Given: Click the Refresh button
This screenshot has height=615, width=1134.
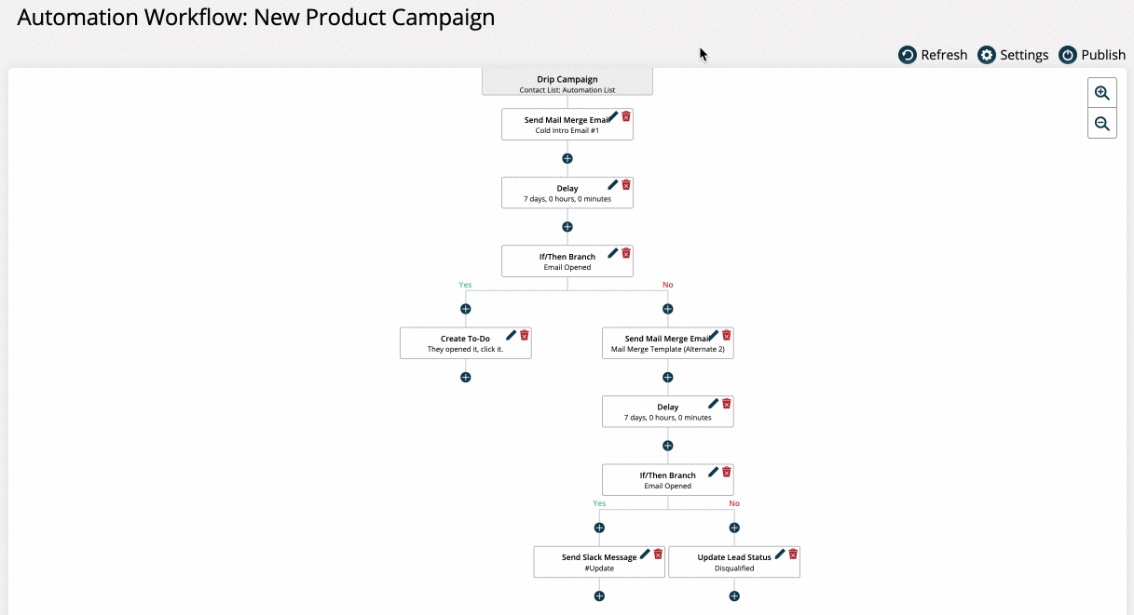Looking at the screenshot, I should 933,55.
